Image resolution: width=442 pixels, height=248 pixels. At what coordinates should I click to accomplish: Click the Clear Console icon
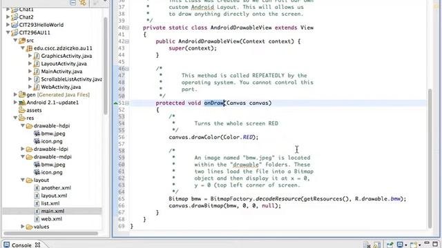367,245
